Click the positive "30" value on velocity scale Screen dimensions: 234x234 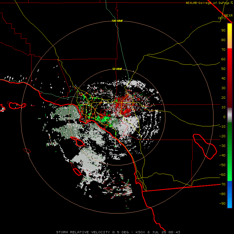click(x=223, y=88)
